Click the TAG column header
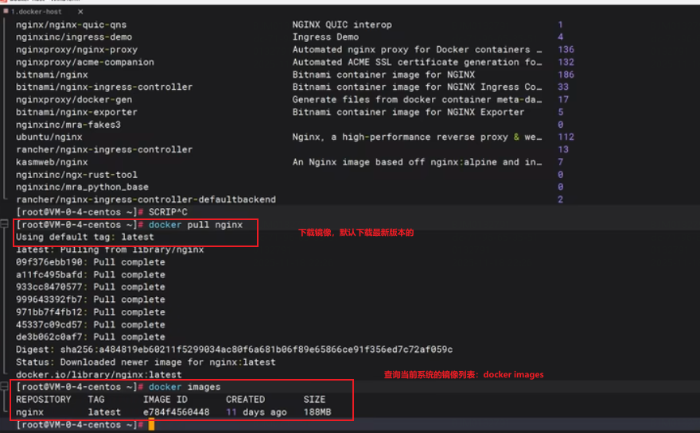The height and width of the screenshot is (433, 700). (96, 400)
